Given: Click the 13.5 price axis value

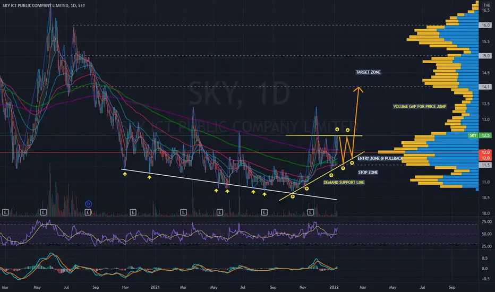Looking at the screenshot, I should click(485, 104).
